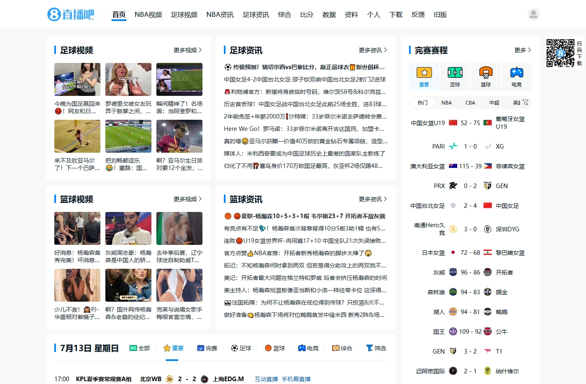Image resolution: width=586 pixels, height=384 pixels.
Task: Switch to 中超 league tab
Action: click(494, 102)
